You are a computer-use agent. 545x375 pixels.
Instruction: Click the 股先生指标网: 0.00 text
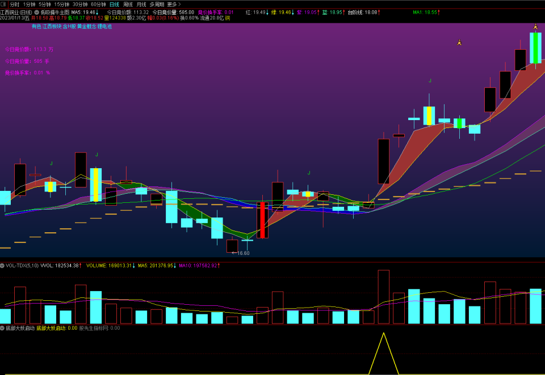pyautogui.click(x=100, y=328)
